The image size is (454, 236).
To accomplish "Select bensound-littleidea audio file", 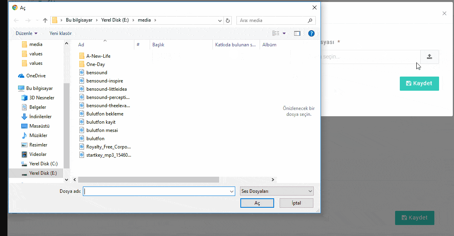I will tap(103, 89).
